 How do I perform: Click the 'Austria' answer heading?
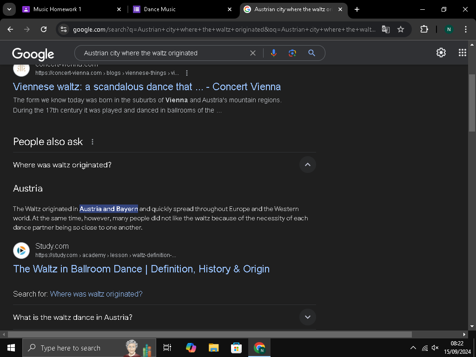click(x=27, y=189)
